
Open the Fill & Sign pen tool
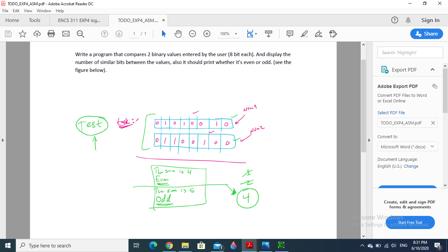point(318,34)
